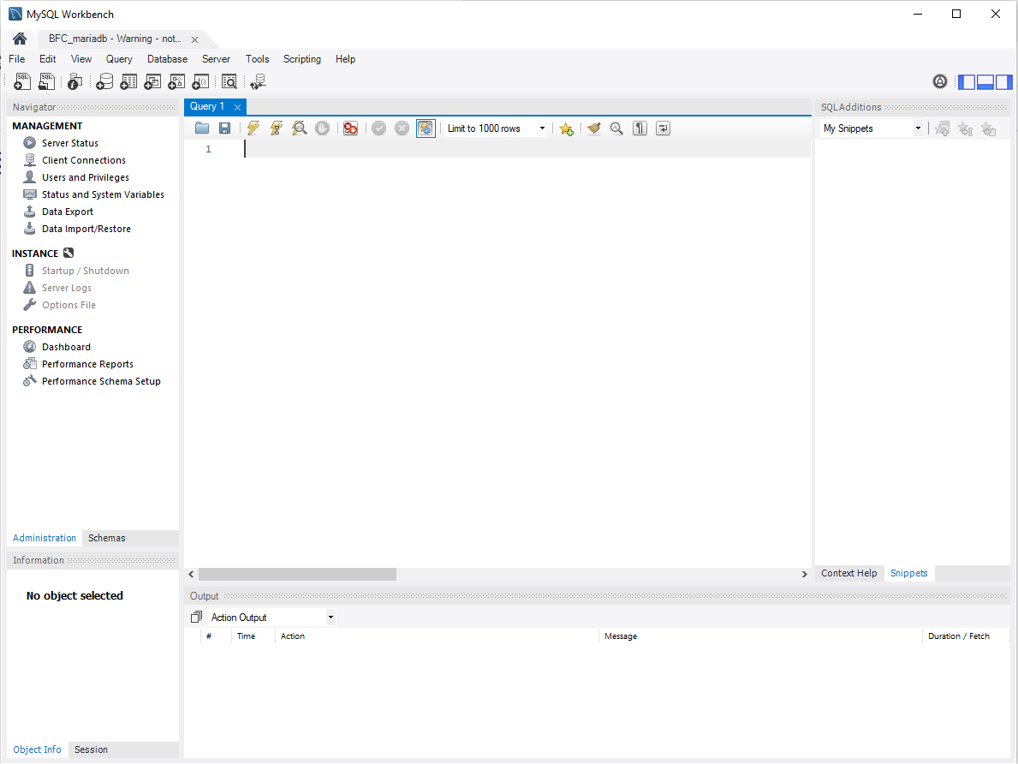Switch to the Object Info tab
The width and height of the screenshot is (1018, 764).
[x=37, y=749]
